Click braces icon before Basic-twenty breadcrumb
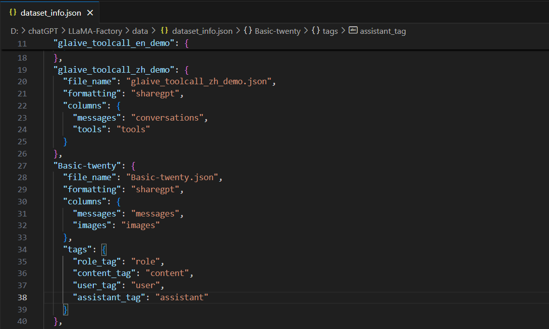 248,31
